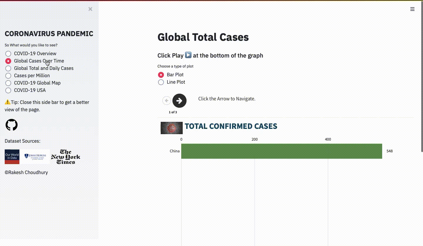The image size is (423, 246).
Task: Click the green China bar
Action: [281, 151]
